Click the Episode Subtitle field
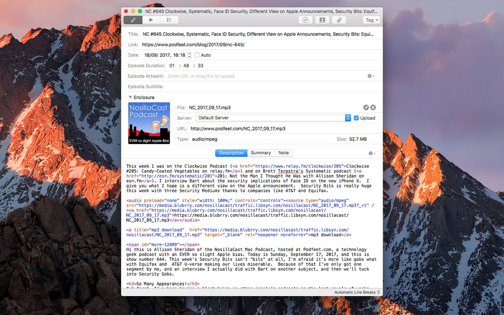This screenshot has width=504, height=315. 273,87
